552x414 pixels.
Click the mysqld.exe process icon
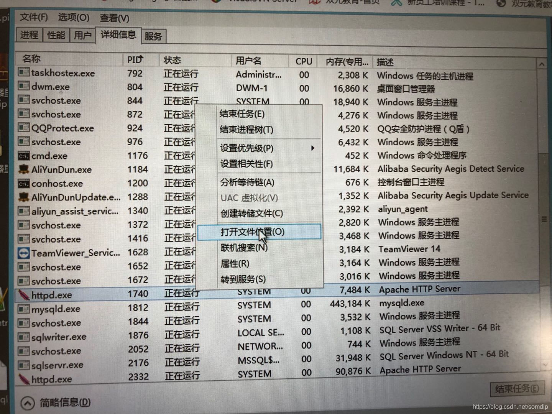pos(24,309)
